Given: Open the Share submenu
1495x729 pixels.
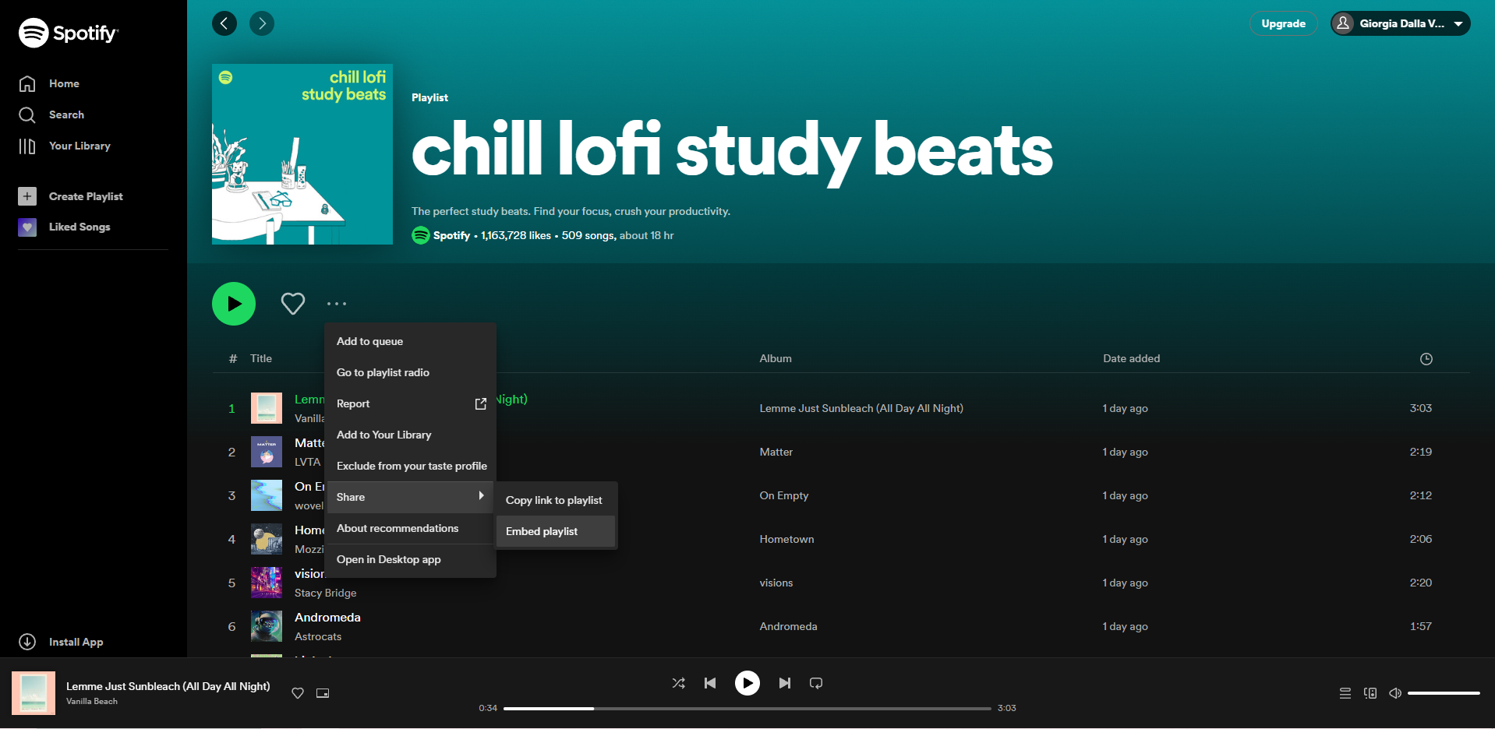Looking at the screenshot, I should click(350, 496).
